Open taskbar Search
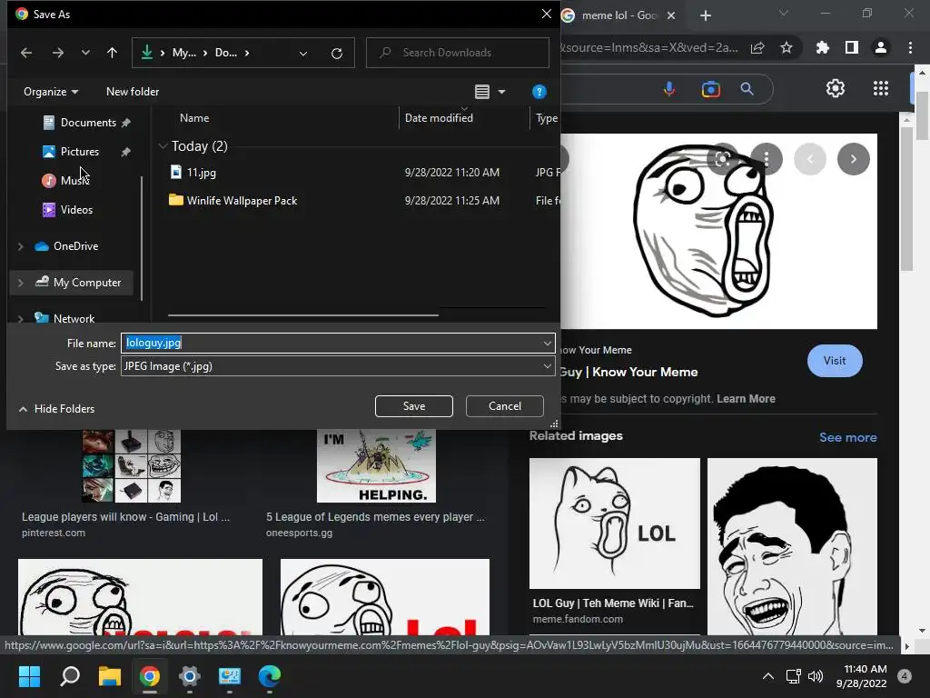 coord(70,676)
